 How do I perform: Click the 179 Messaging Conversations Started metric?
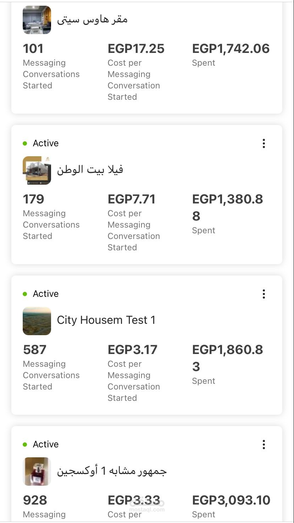(x=51, y=217)
